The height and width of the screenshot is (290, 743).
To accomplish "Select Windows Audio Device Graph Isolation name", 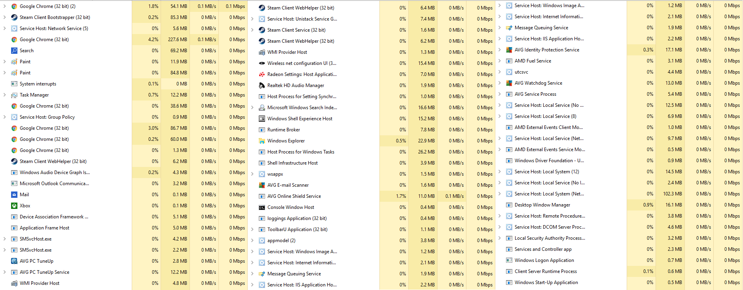I will point(55,172).
